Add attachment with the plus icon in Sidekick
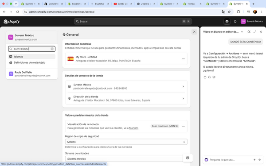Screen dimensions: 266x166 point(254,160)
